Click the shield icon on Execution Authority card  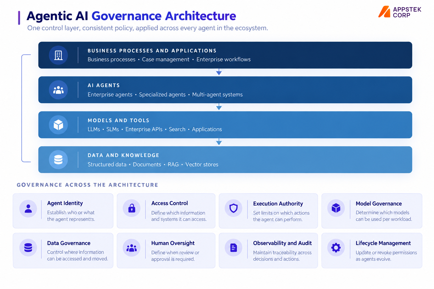pos(233,208)
